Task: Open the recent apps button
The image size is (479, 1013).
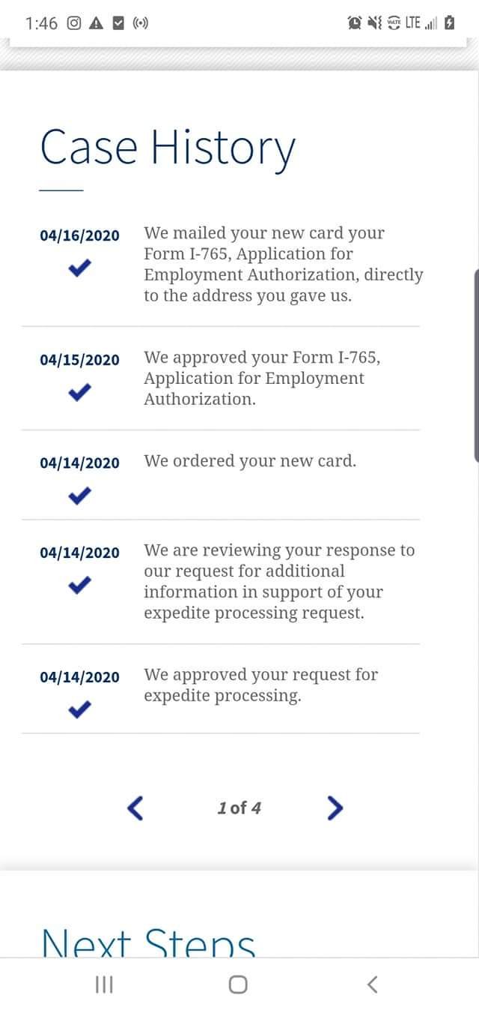Action: point(104,985)
